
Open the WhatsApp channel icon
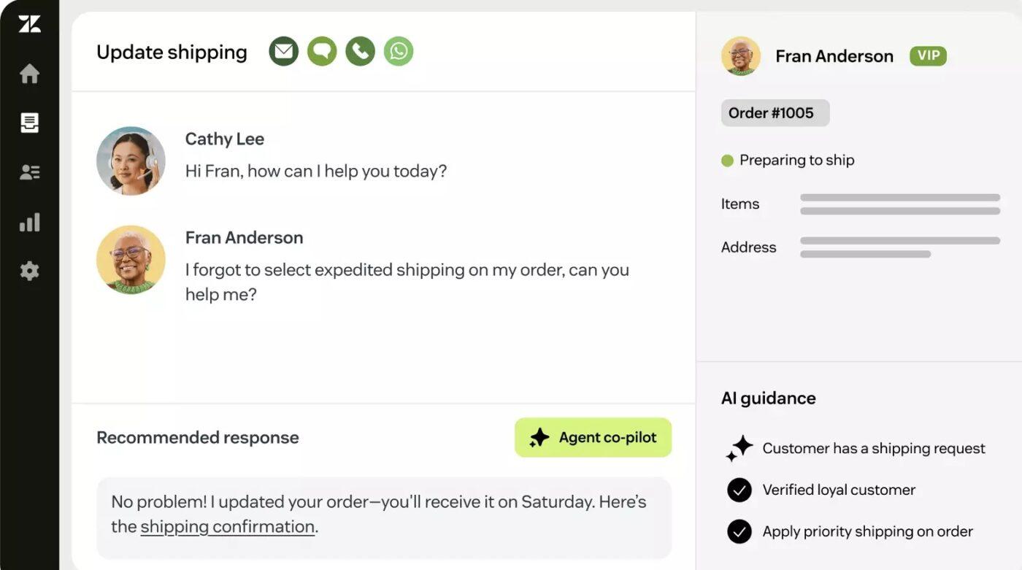point(398,51)
